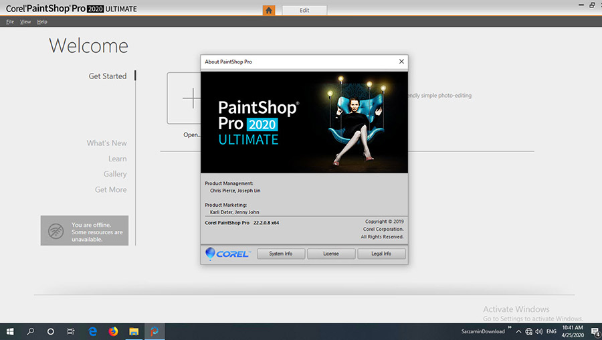Open the What's New section
Viewport: 602px width, 340px height.
(107, 143)
